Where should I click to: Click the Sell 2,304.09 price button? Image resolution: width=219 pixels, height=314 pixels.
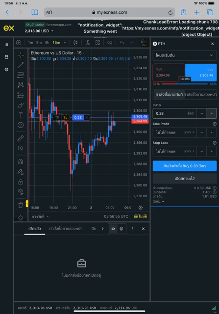click(x=169, y=73)
